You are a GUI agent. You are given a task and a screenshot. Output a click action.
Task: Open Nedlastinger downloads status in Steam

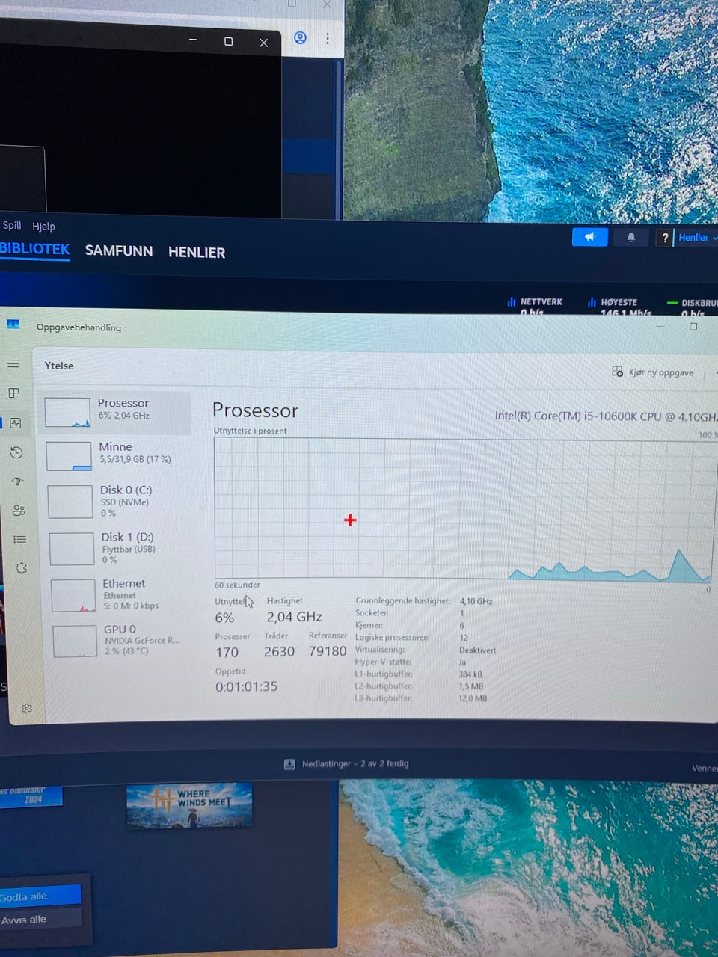347,764
